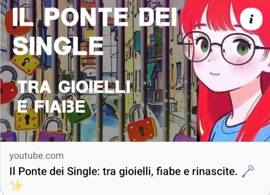Click the girl's red fringe of hair
Viewport: 270px width, 195px height.
pos(224,15)
